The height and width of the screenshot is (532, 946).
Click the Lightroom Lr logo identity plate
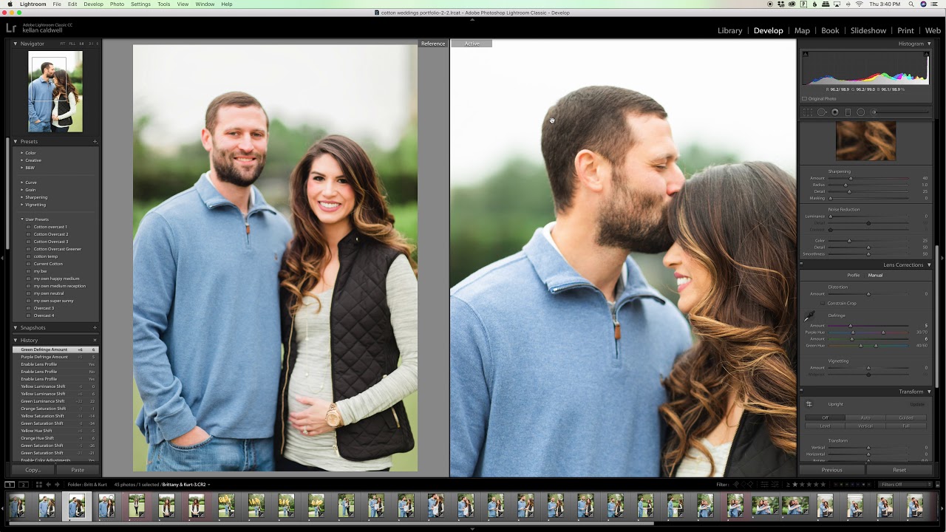11,28
